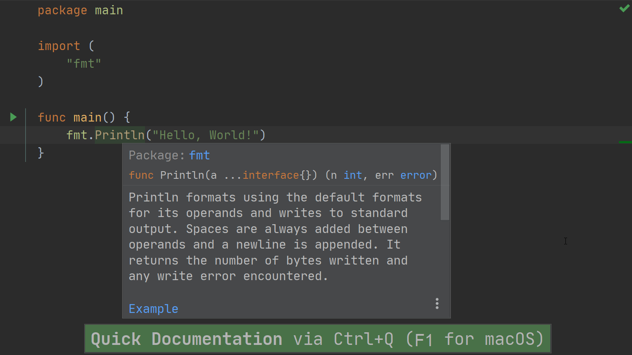This screenshot has width=632, height=355.
Task: Click the package keyword on first line
Action: [x=62, y=10]
